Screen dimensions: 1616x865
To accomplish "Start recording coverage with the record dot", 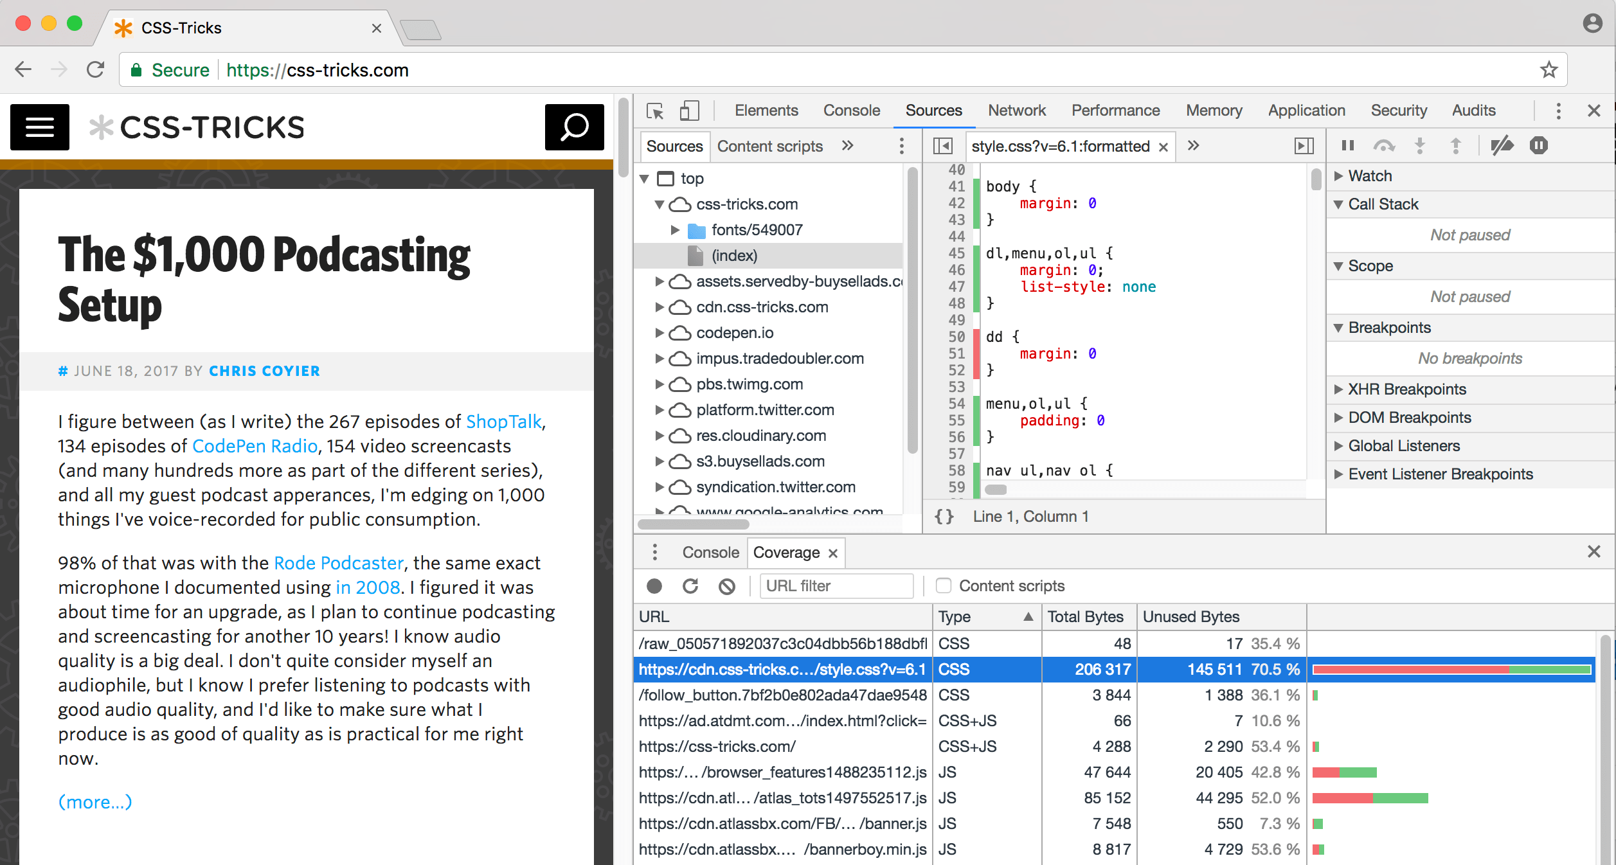I will (x=654, y=586).
